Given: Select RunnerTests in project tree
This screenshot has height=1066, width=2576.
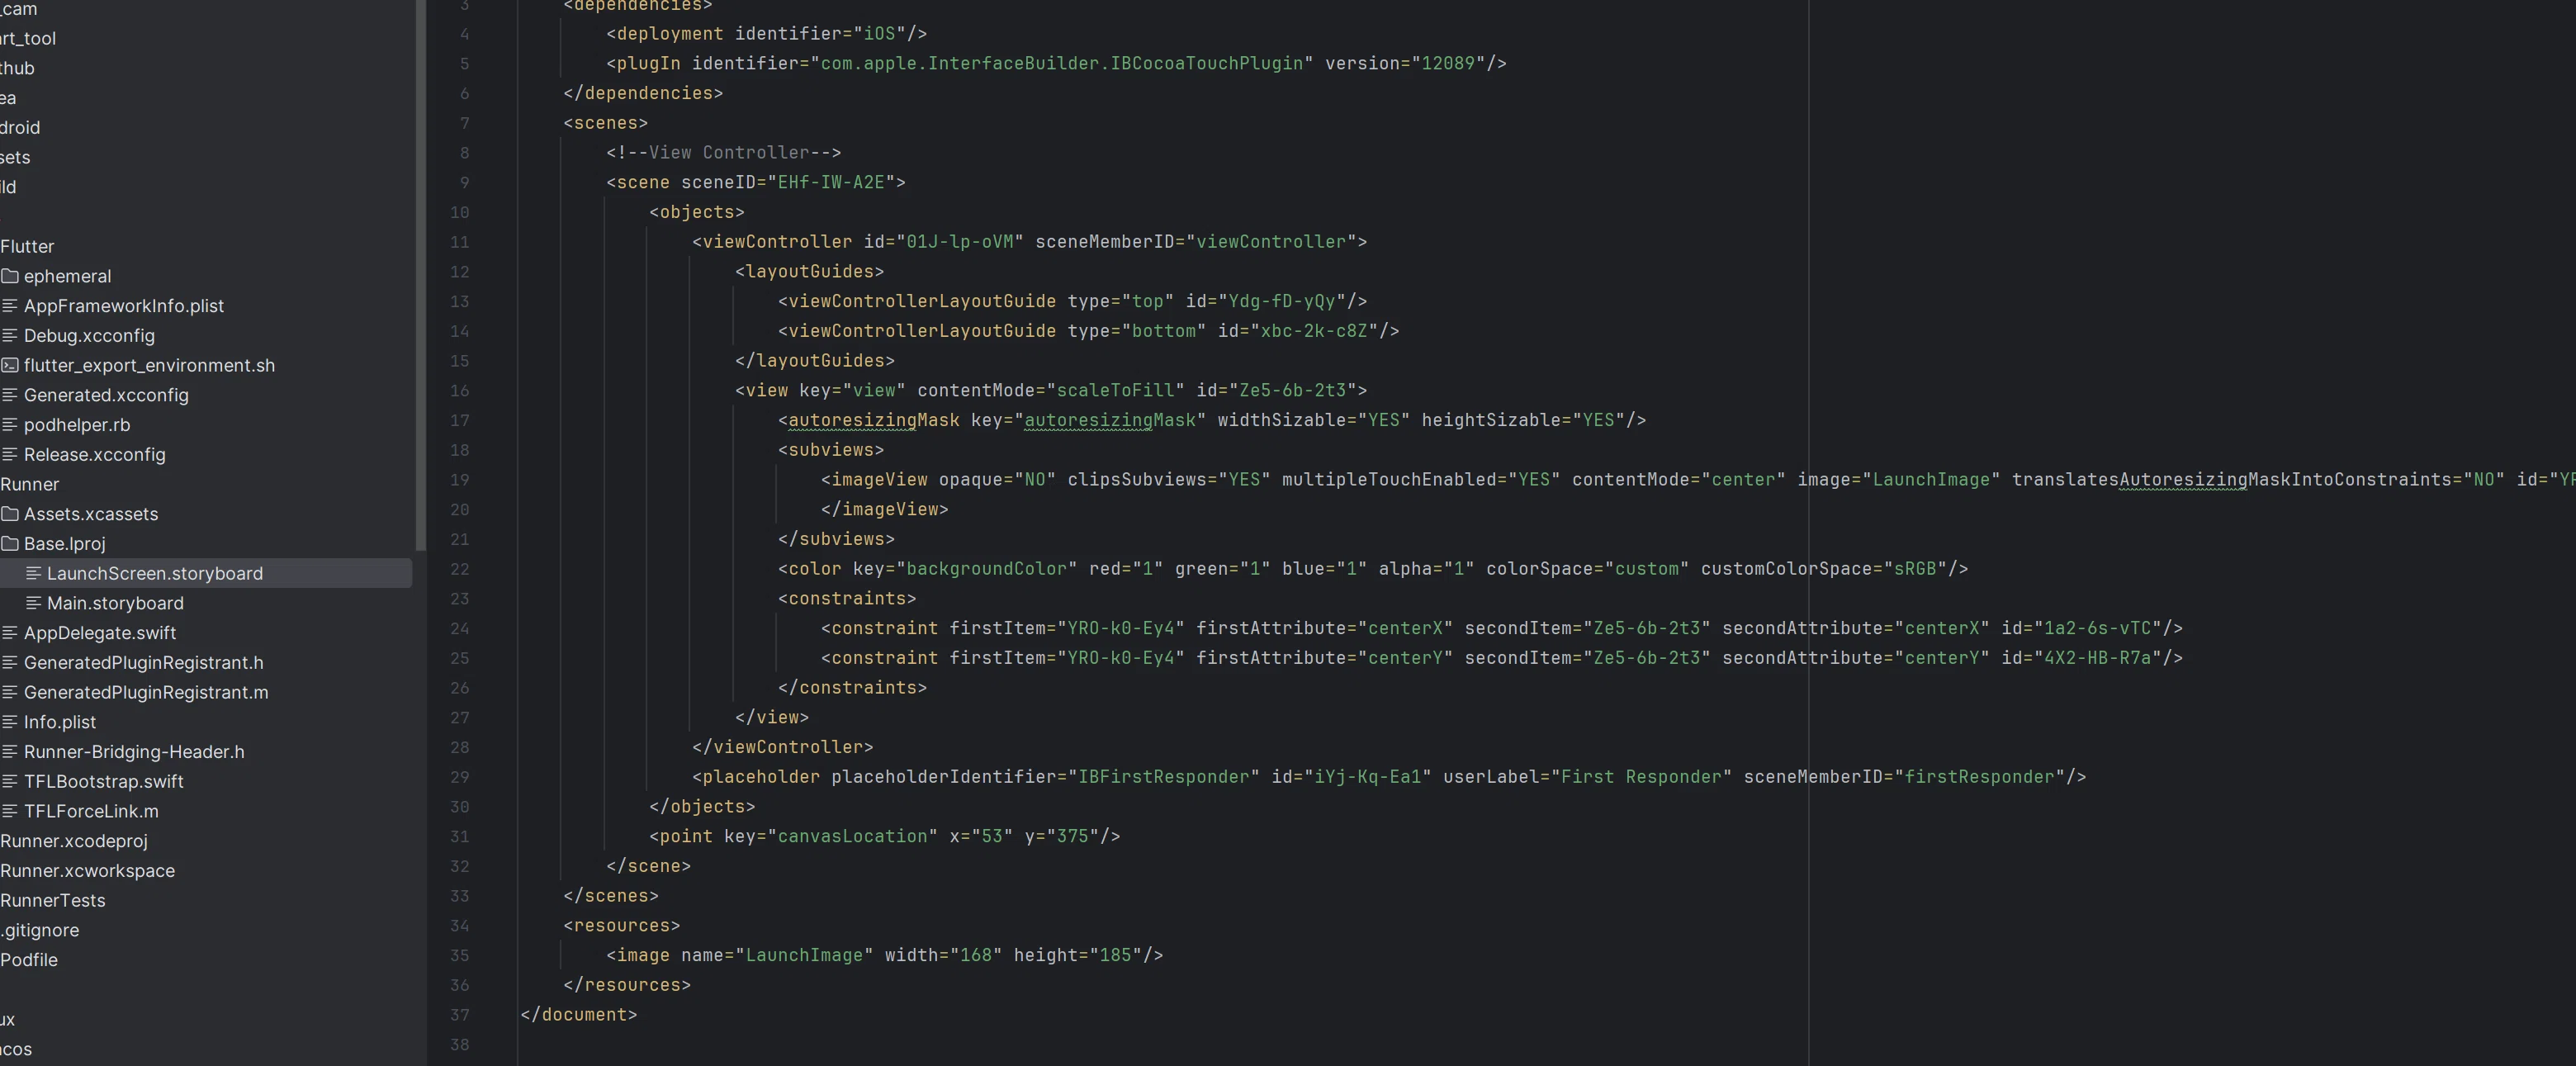Looking at the screenshot, I should [x=53, y=900].
